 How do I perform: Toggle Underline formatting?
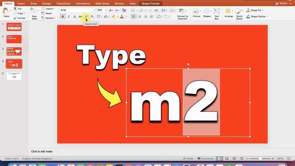click(75, 17)
